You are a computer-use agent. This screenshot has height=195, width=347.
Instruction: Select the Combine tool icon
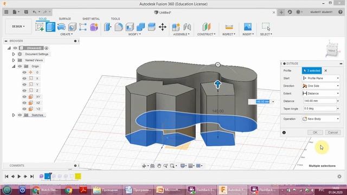click(140, 27)
